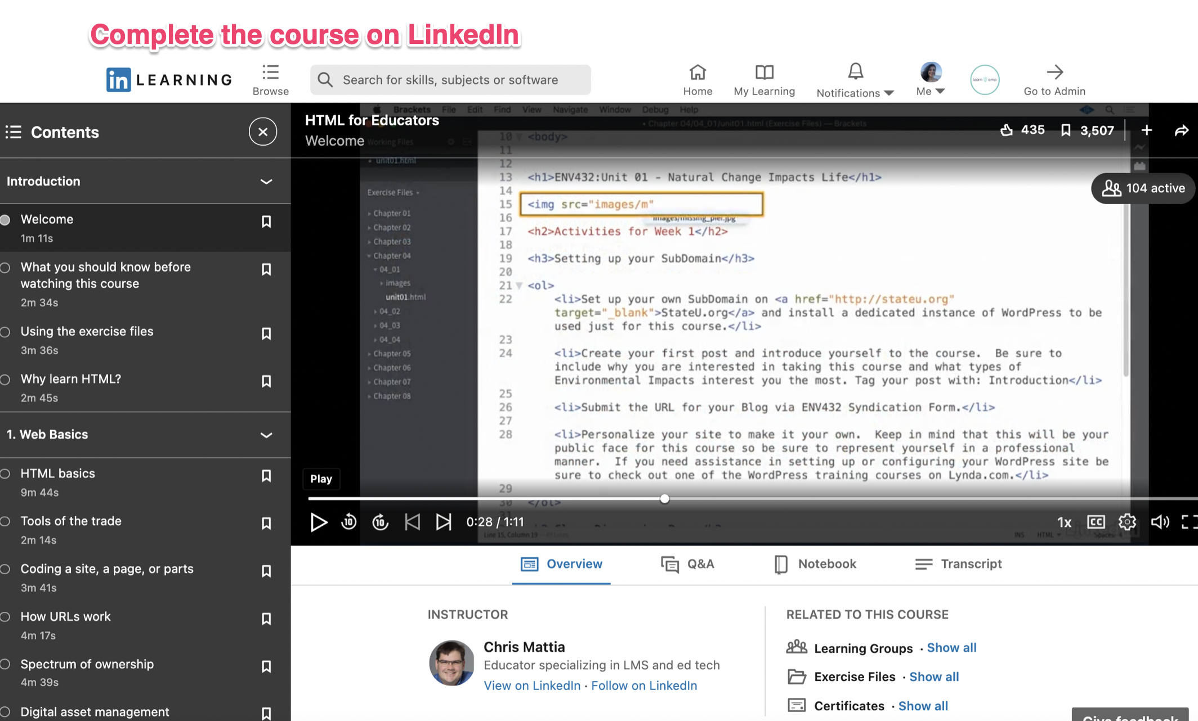
Task: Click the Me profile avatar
Action: tap(931, 72)
